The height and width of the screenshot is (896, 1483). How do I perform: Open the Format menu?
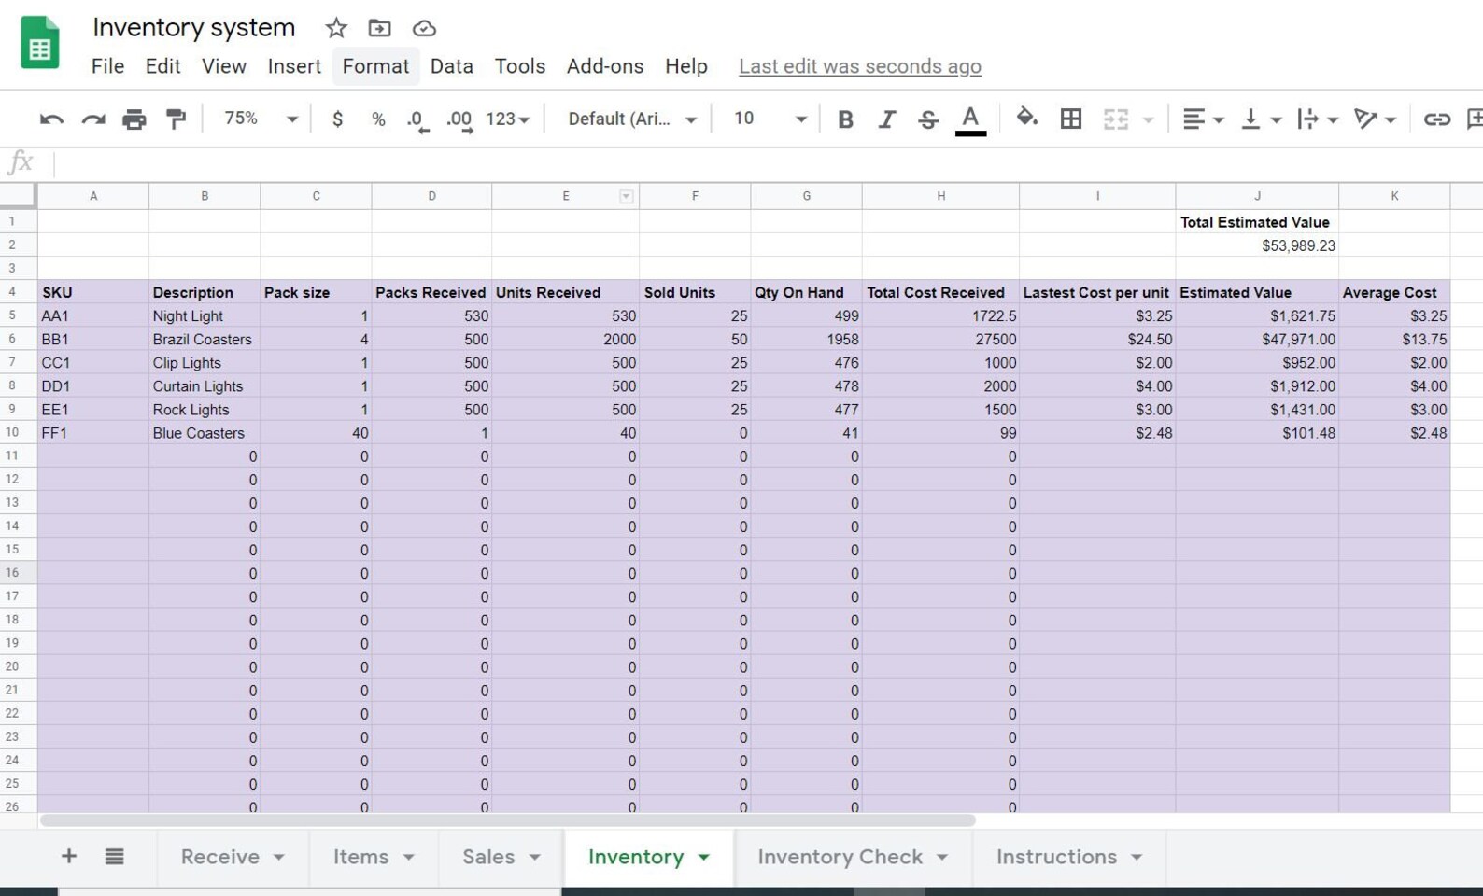pyautogui.click(x=375, y=66)
